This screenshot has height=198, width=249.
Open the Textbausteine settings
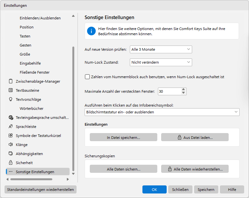(27, 90)
